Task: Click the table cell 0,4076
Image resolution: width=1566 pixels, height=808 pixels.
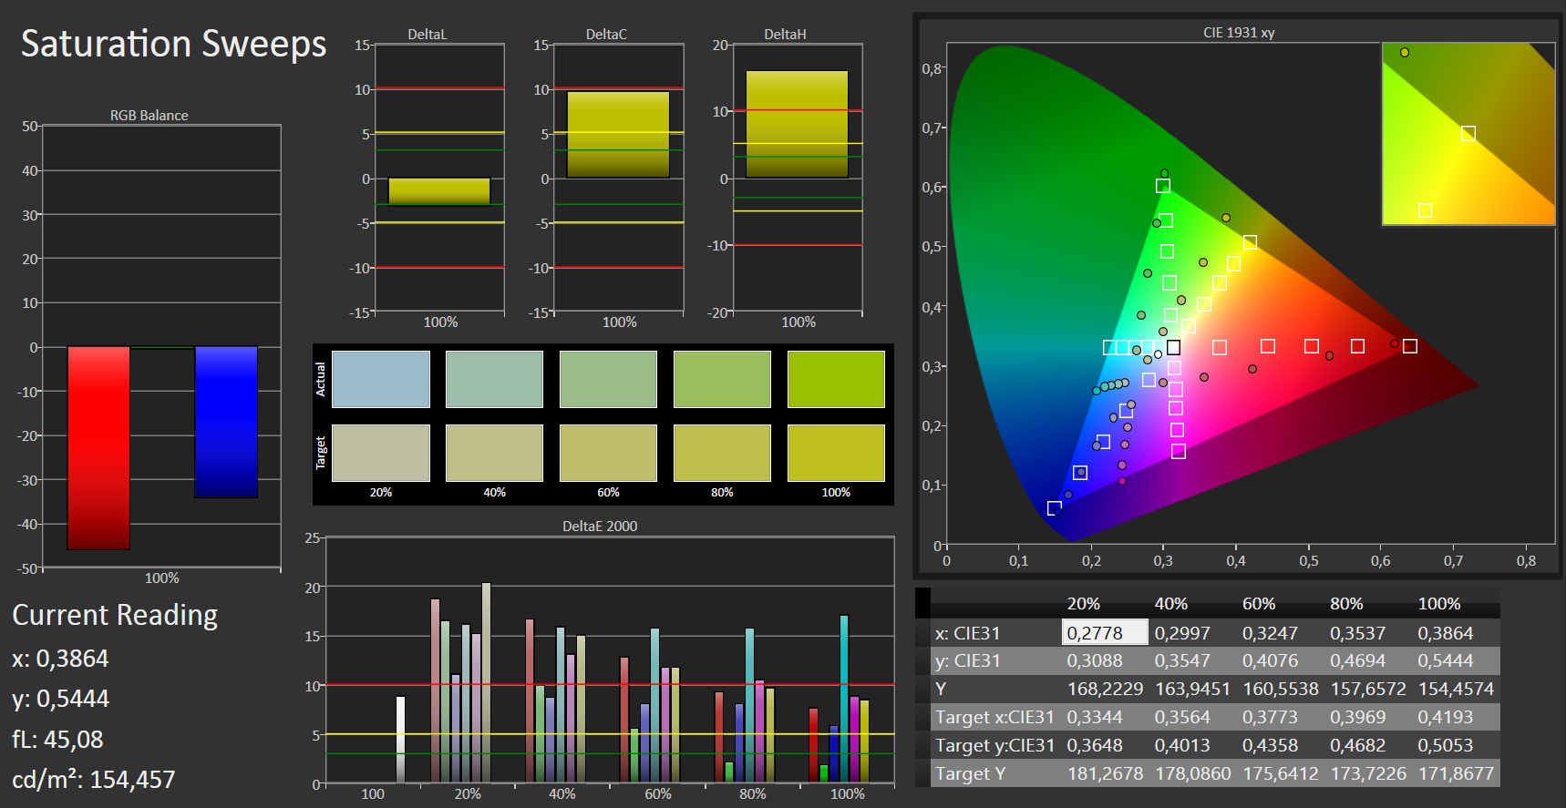Action: (1270, 660)
